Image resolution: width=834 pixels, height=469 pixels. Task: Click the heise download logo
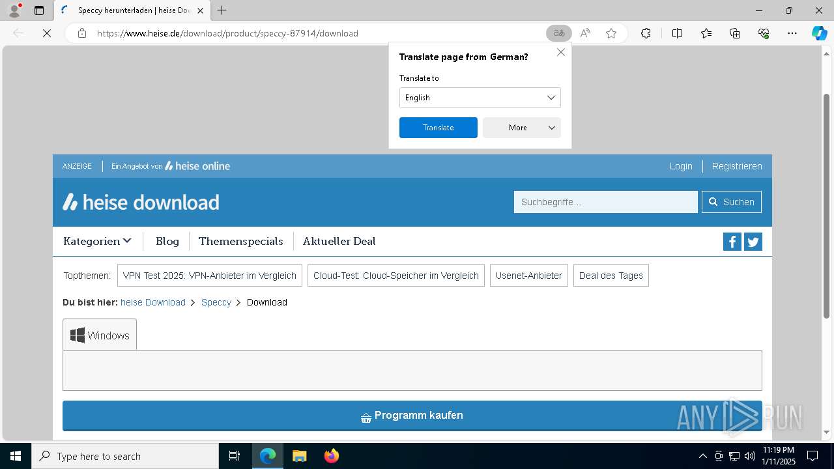coord(141,202)
